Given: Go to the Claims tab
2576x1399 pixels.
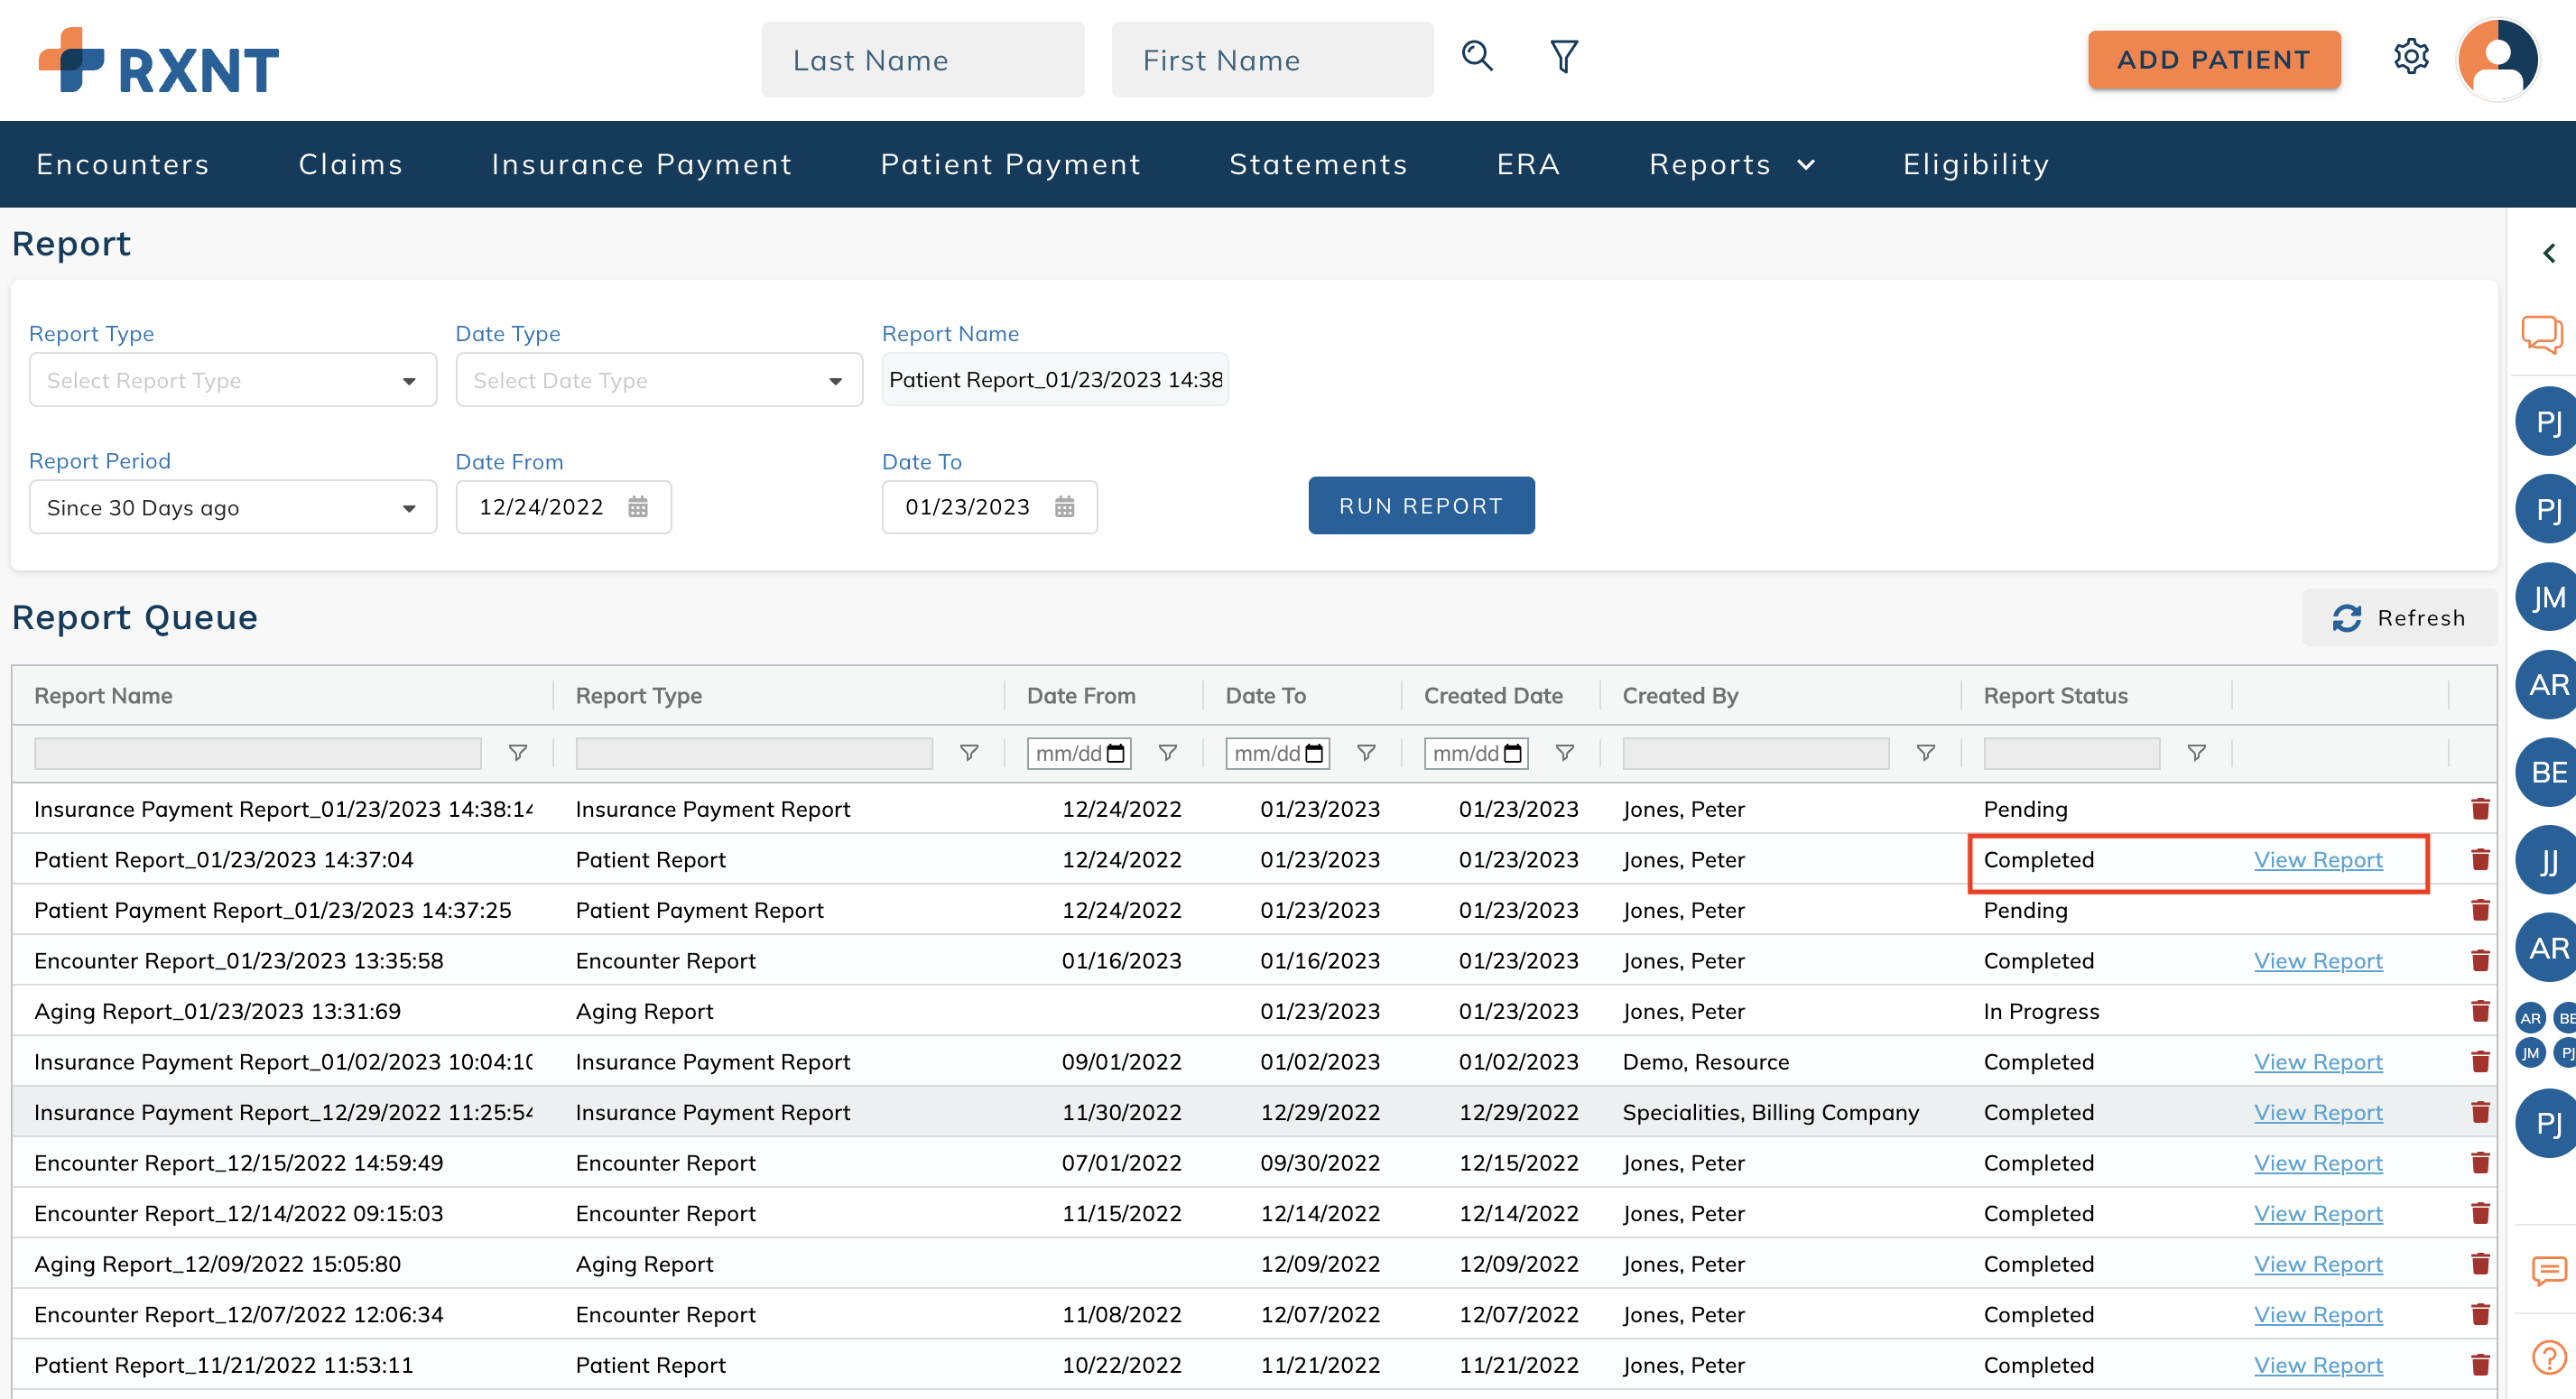Looking at the screenshot, I should point(351,164).
